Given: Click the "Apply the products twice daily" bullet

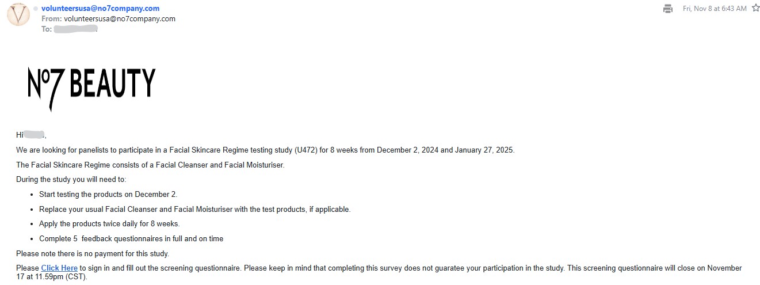Looking at the screenshot, I should (109, 224).
